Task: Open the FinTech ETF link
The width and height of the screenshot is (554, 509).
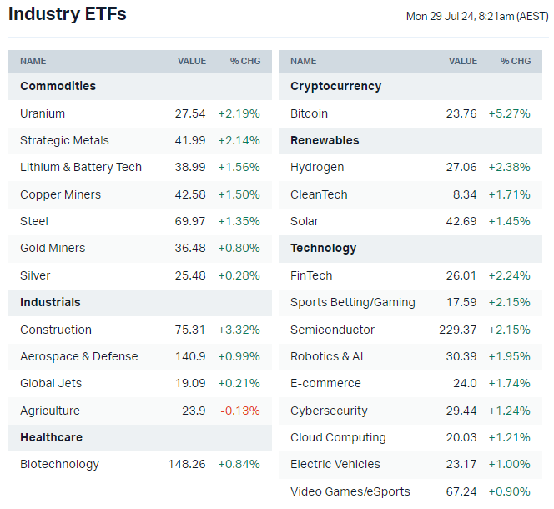Action: click(x=311, y=275)
